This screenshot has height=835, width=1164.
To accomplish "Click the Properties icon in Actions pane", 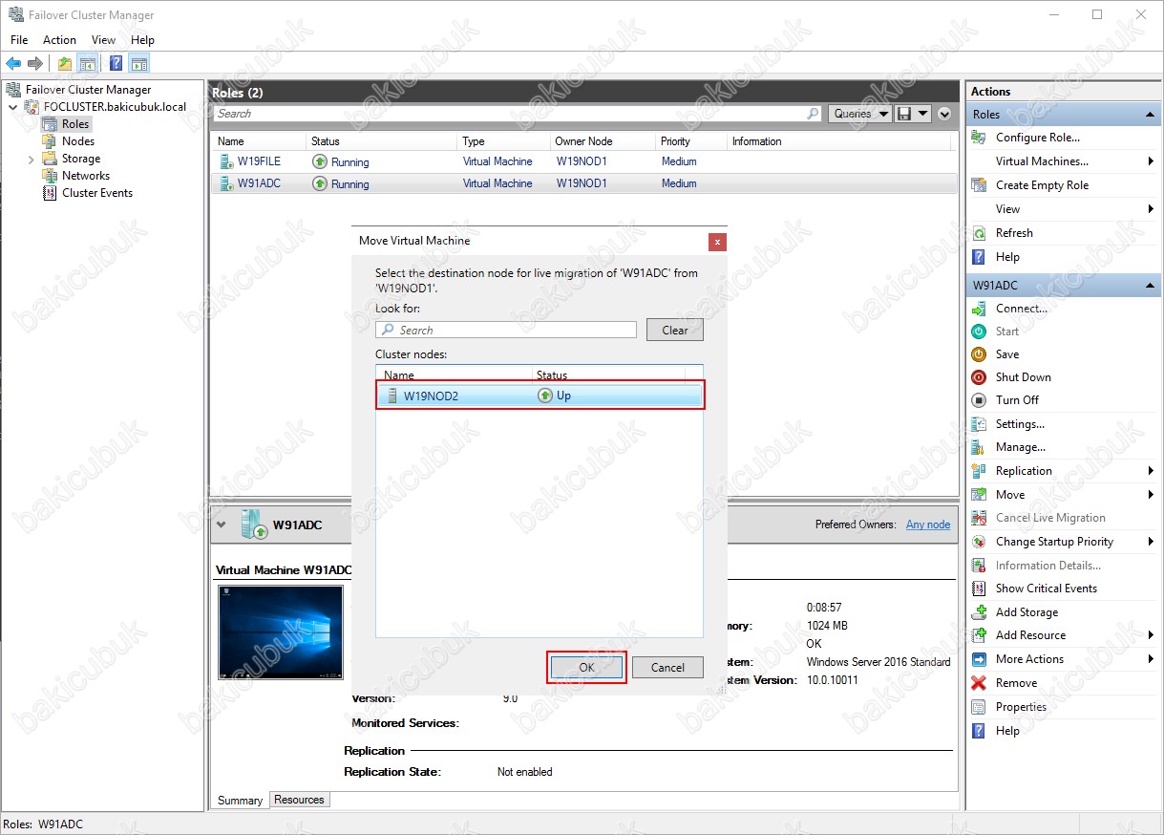I will pos(979,707).
